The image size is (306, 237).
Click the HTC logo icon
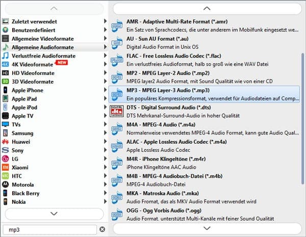coord(5,176)
